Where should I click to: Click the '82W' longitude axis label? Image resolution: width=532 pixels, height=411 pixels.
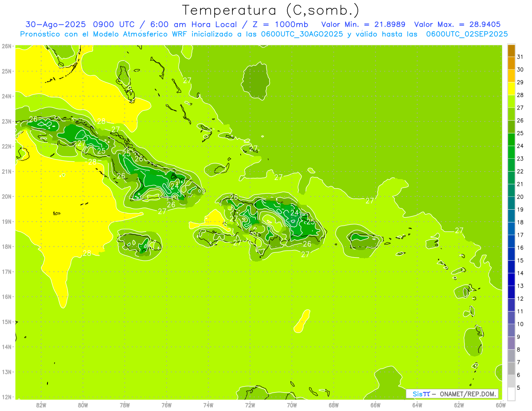[41, 405]
